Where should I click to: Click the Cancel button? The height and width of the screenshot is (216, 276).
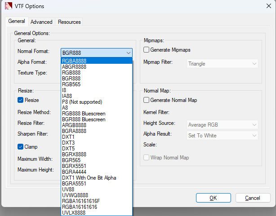(252, 198)
